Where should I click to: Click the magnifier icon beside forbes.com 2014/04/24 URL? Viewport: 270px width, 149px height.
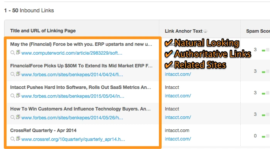[12, 74]
